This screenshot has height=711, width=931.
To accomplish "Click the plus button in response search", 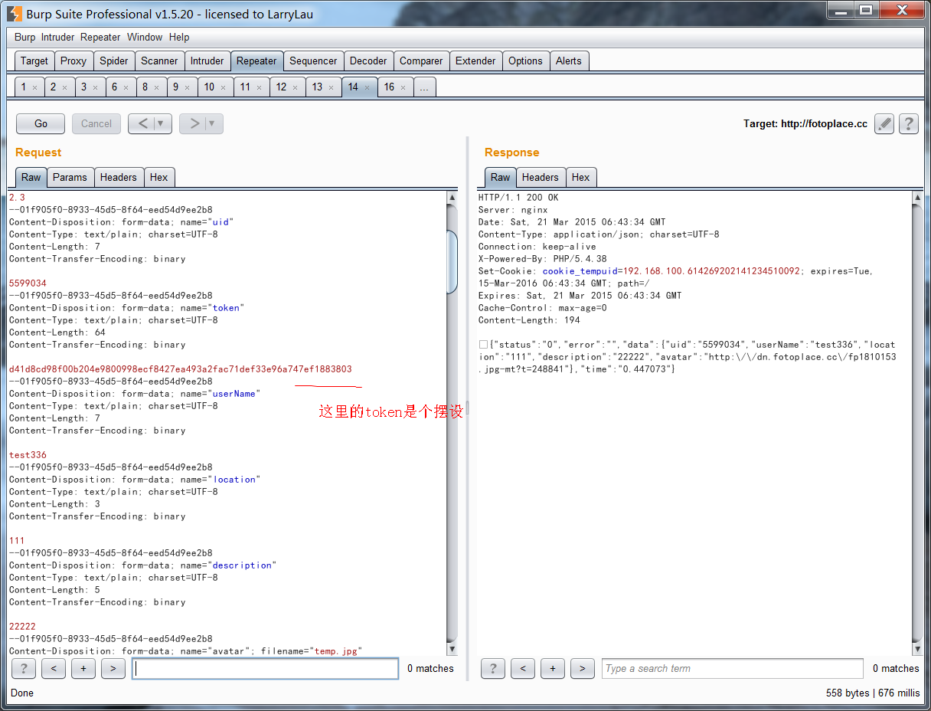I will 553,669.
